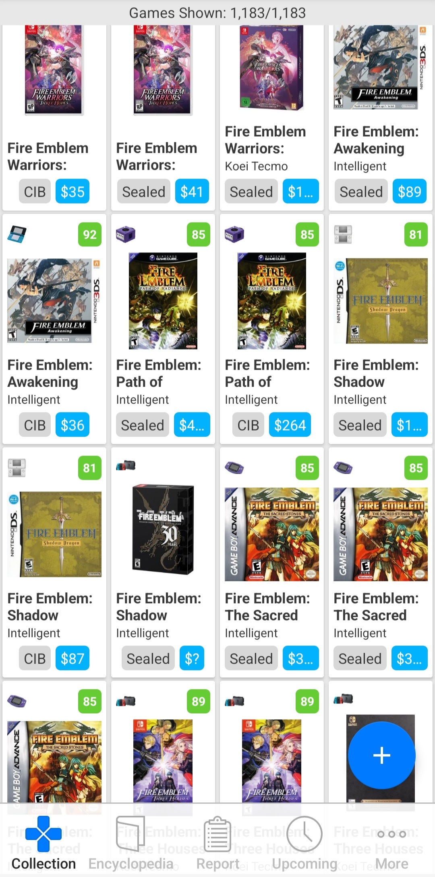Tap the Games Shown counter header

(x=217, y=13)
